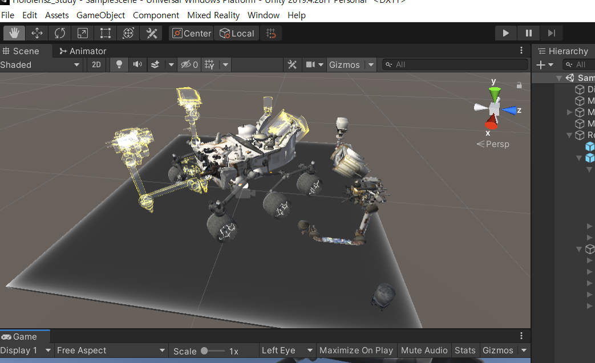Open Hierarchy create plus menu

pos(545,65)
